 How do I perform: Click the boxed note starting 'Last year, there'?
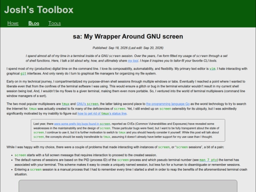[x=128, y=130]
